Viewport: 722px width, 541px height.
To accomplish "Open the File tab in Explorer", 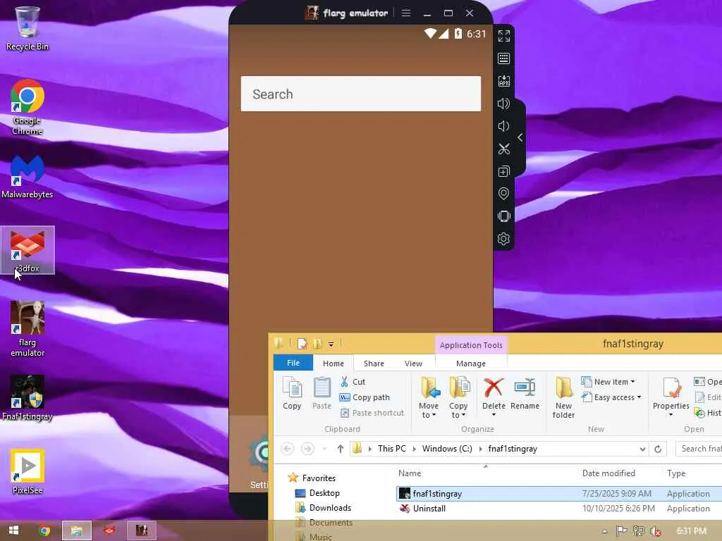I will click(x=293, y=363).
